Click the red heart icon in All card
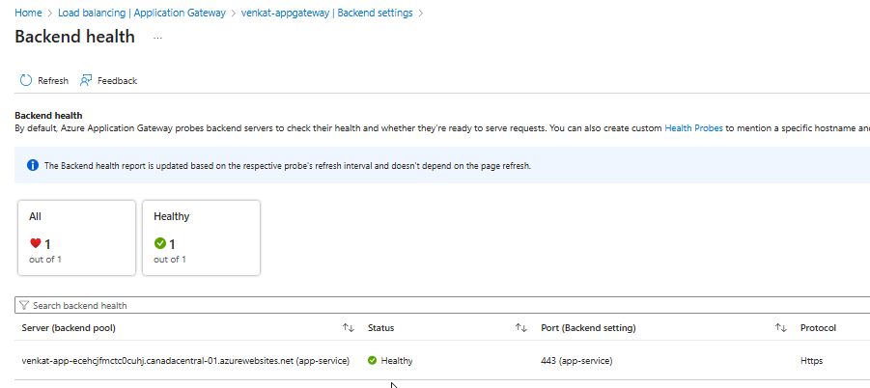The image size is (870, 388). 36,243
